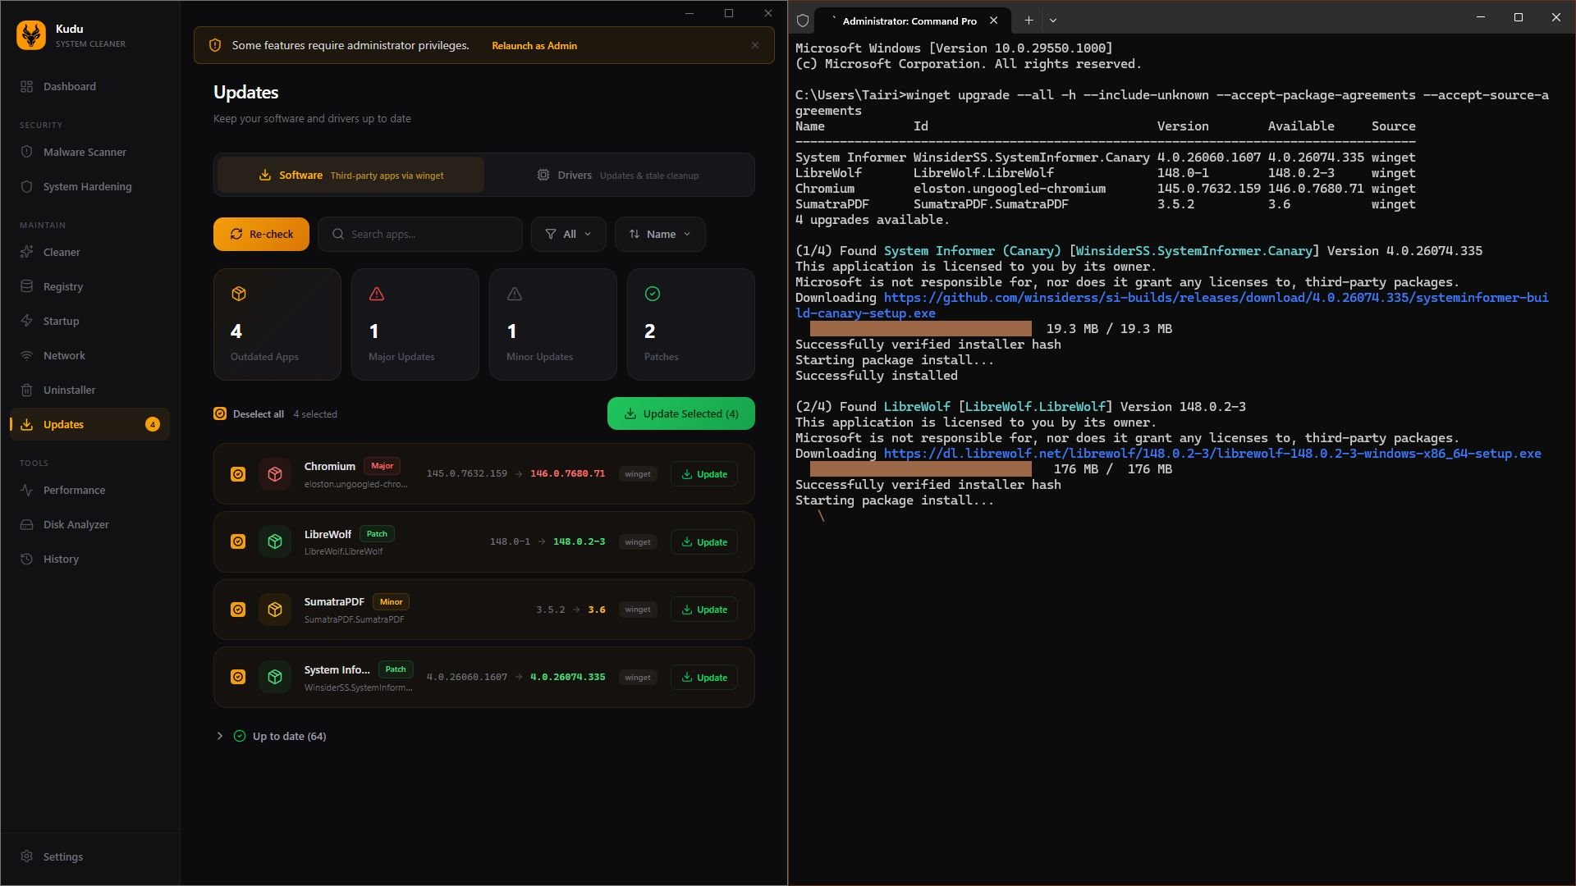Click the Performance pulse icon in the sidebar

pyautogui.click(x=26, y=490)
